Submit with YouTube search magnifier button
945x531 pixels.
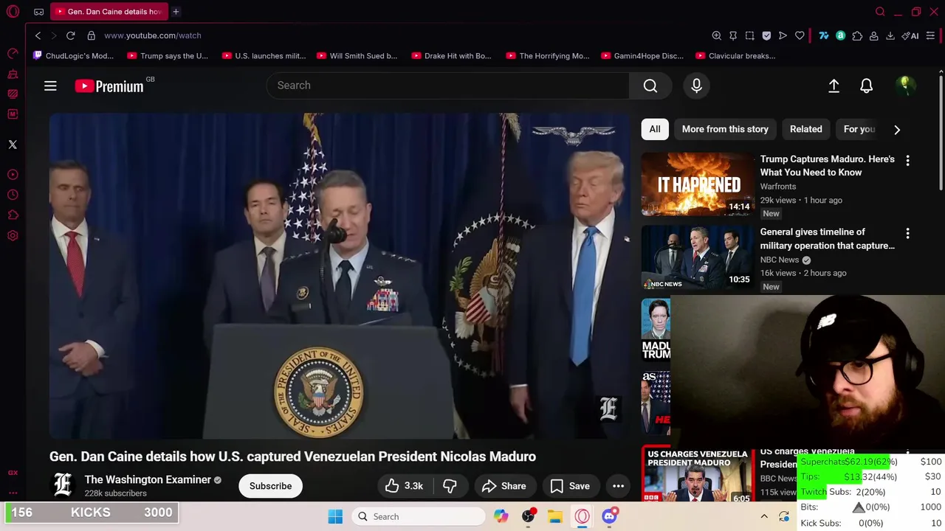[650, 86]
